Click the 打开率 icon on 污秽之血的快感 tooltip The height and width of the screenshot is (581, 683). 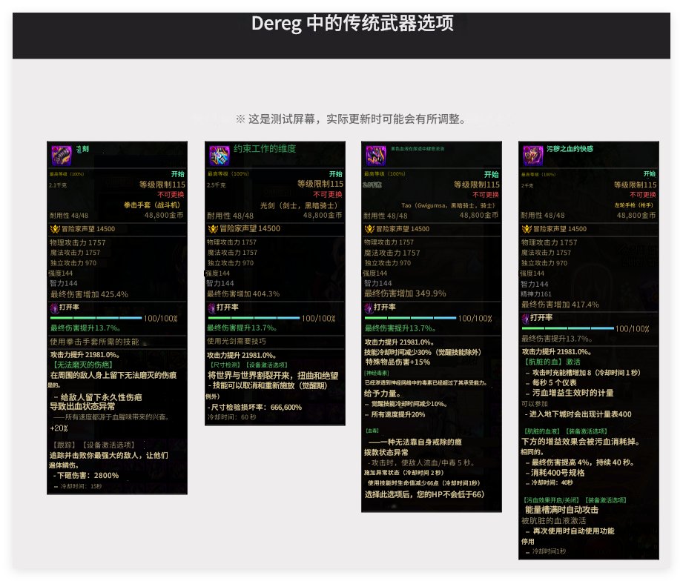[x=525, y=318]
